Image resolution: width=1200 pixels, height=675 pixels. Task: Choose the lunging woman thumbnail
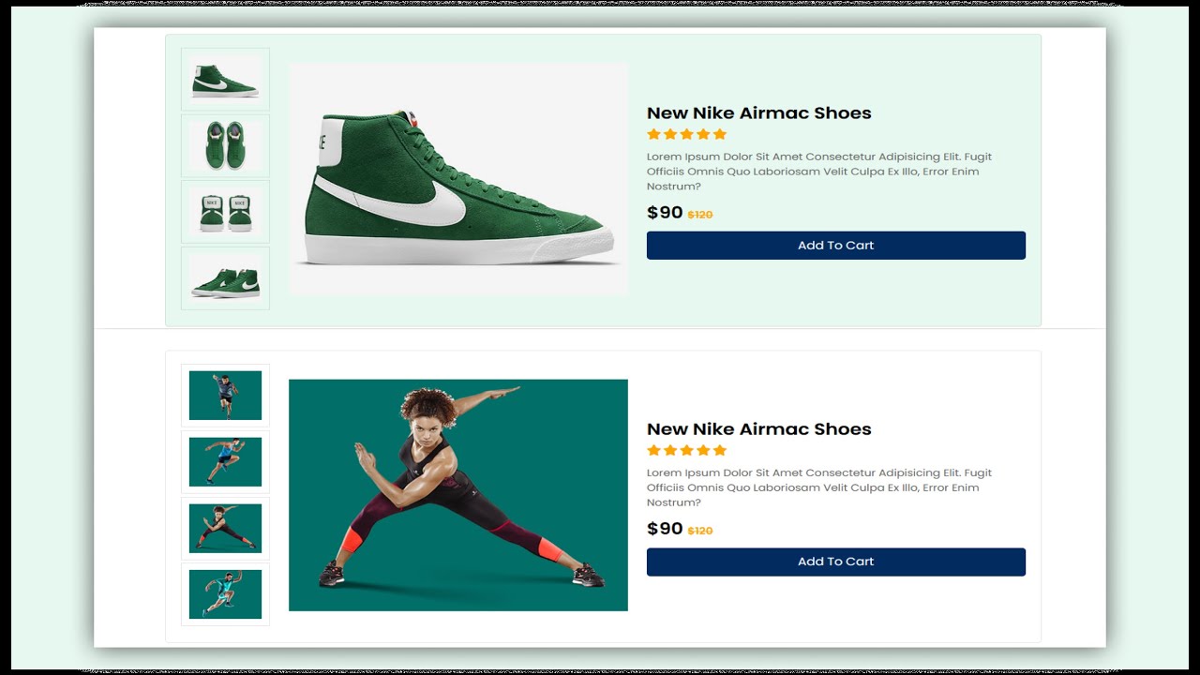click(x=225, y=529)
